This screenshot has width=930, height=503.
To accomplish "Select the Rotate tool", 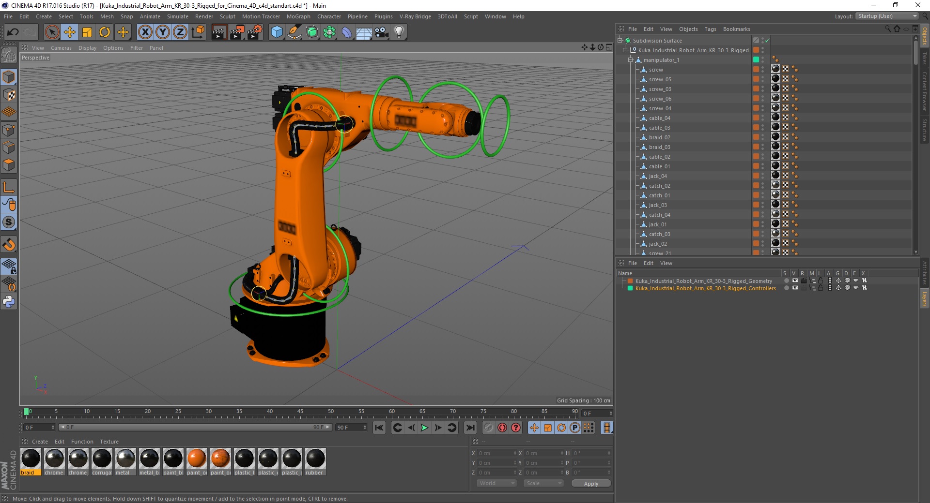I will coord(105,32).
